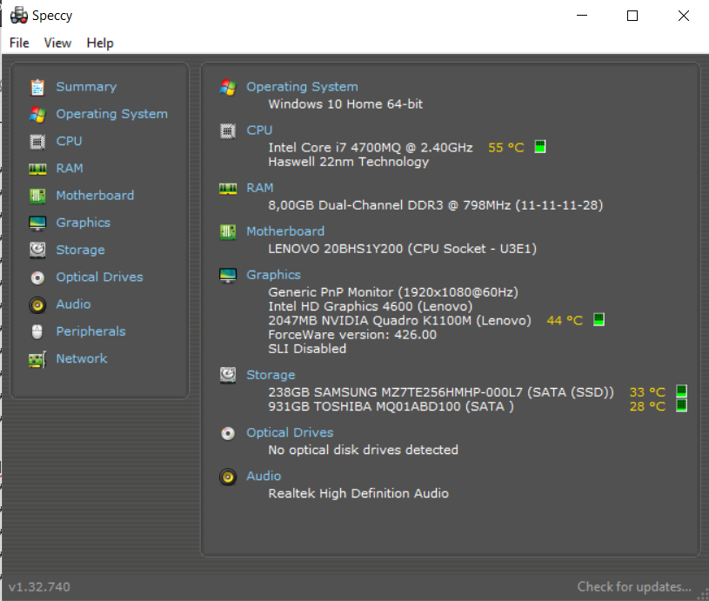Image resolution: width=709 pixels, height=601 pixels.
Task: Open the File menu
Action: tap(19, 43)
